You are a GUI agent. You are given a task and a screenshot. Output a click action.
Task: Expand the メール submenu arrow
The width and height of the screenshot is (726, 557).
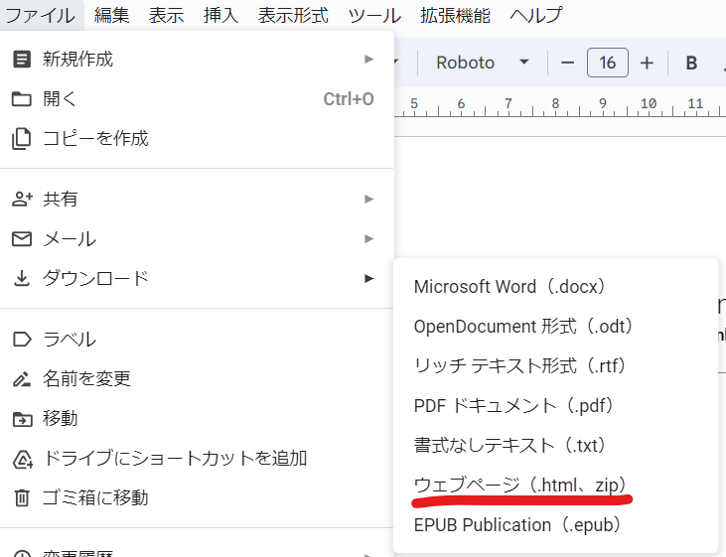(x=369, y=239)
